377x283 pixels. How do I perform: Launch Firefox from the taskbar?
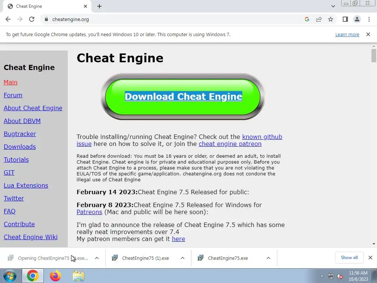tap(56, 276)
